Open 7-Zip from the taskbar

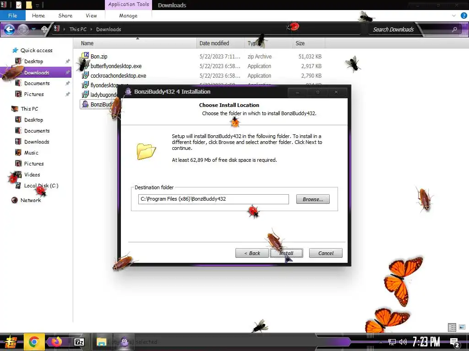[x=79, y=342]
